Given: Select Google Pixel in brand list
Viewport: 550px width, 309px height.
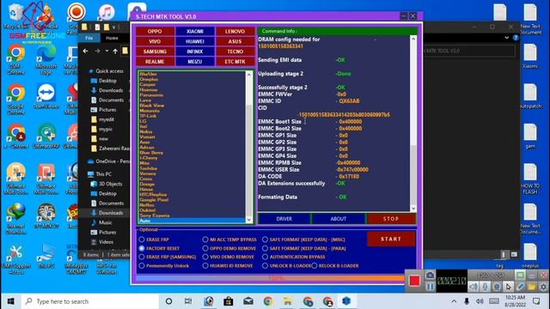Looking at the screenshot, I should (x=154, y=200).
